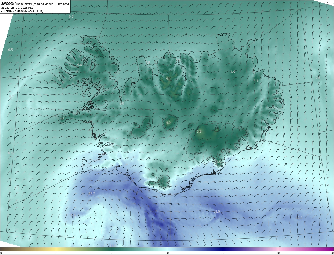Click the color scale tick labeled 15

coord(223,253)
